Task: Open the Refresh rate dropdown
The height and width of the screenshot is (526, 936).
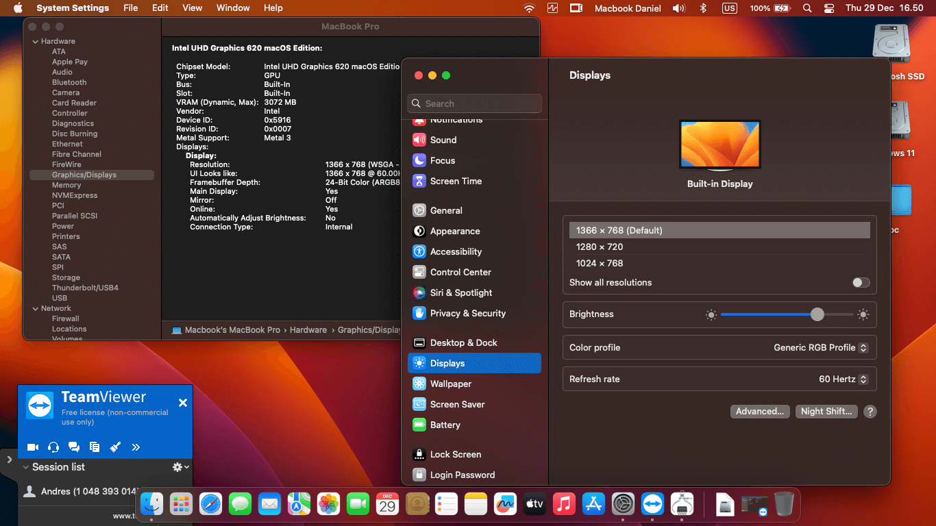Action: click(843, 379)
